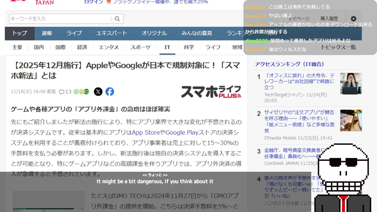Open the エンタメ category
The width and height of the screenshot is (377, 212).
(x=109, y=47)
